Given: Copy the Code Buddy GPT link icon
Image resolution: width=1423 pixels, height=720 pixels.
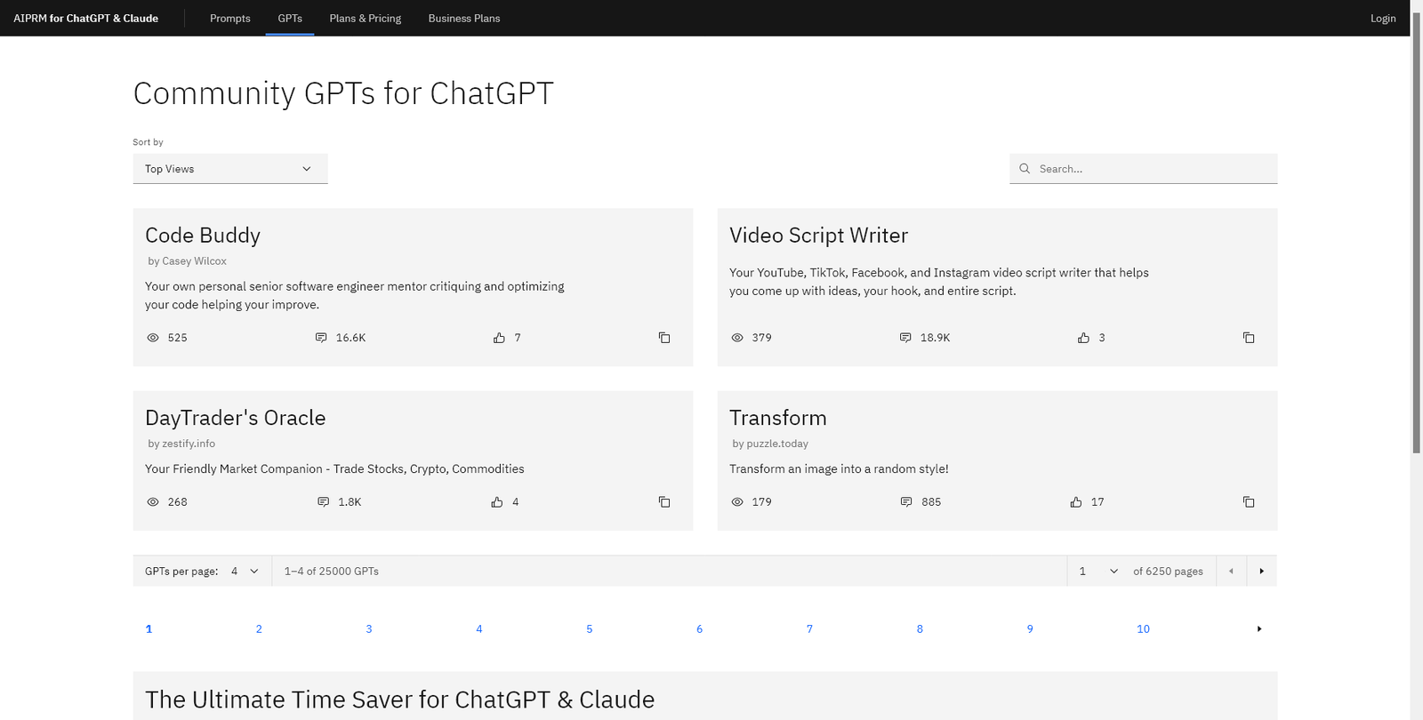Looking at the screenshot, I should (x=663, y=338).
